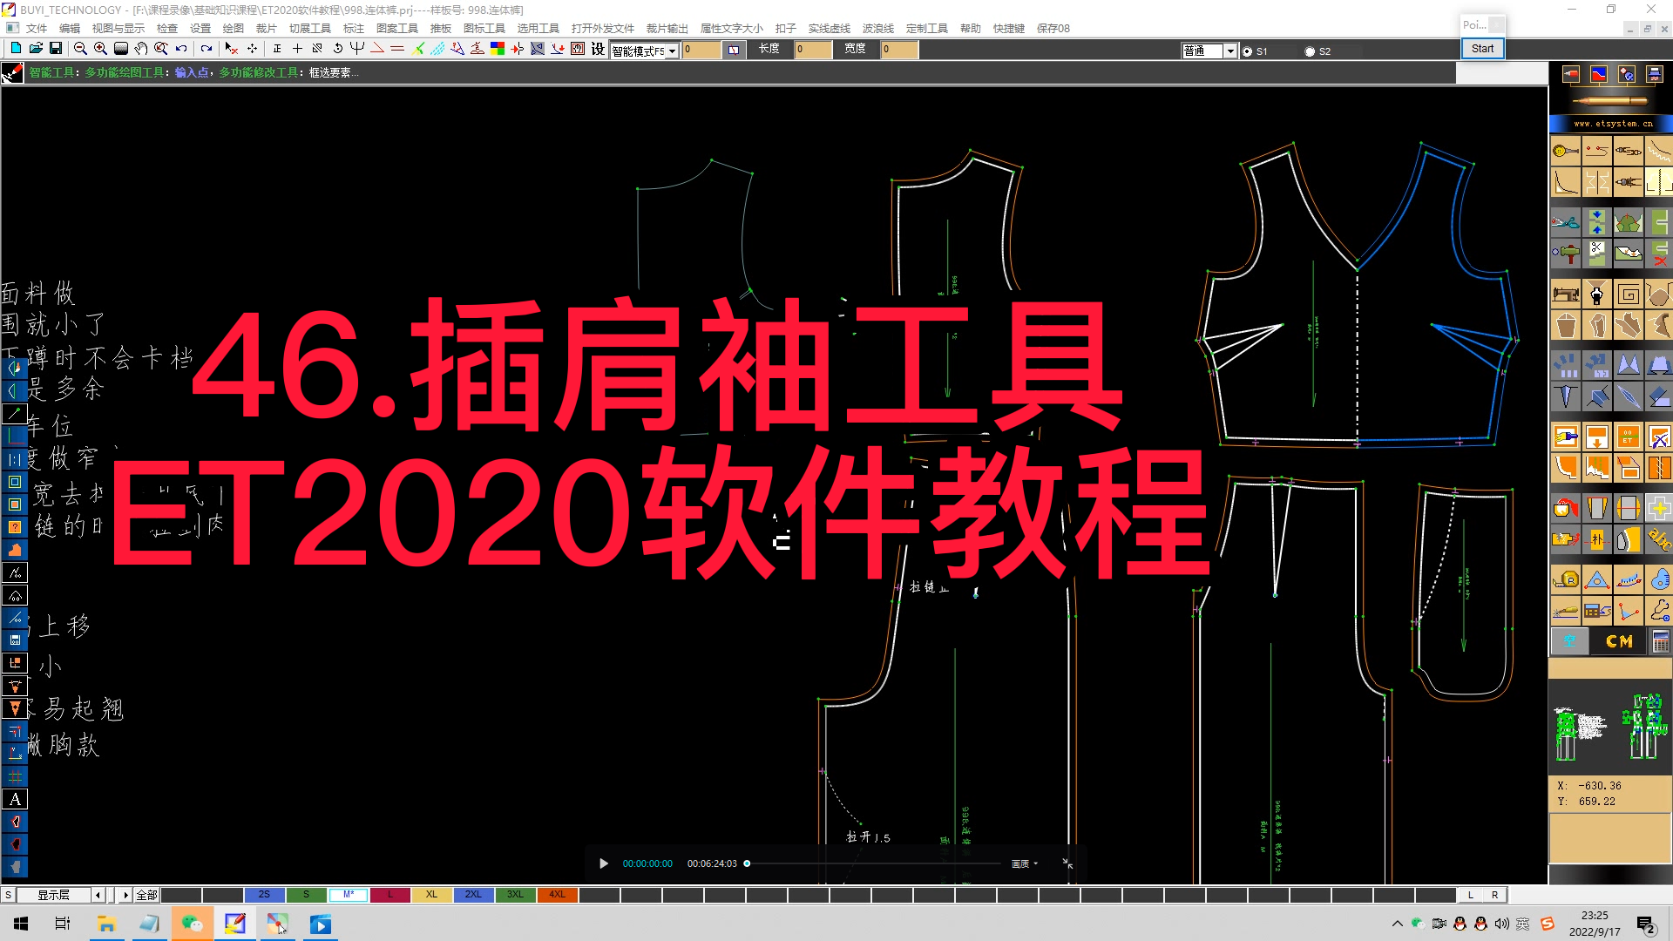Select the sewing machine tool icon

click(1565, 294)
